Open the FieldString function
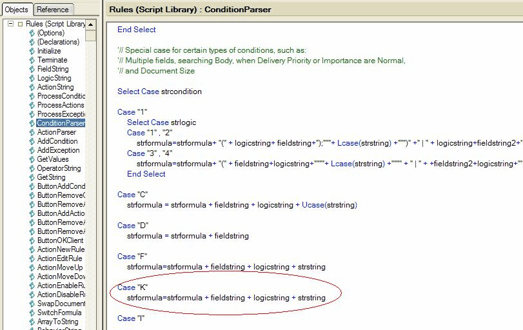Viewport: 523px width, 330px height. [x=53, y=69]
